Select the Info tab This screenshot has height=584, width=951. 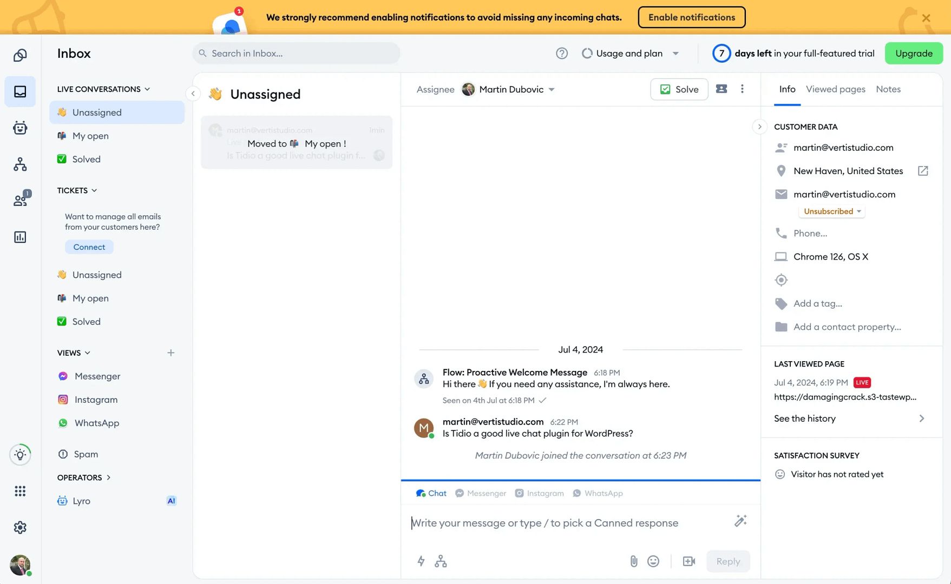[x=787, y=89]
